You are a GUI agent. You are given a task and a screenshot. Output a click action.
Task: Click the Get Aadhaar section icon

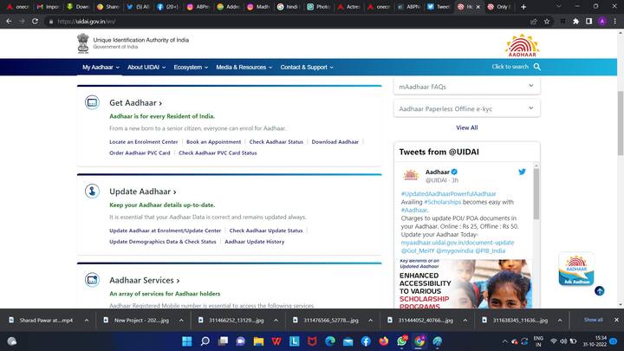coord(92,102)
